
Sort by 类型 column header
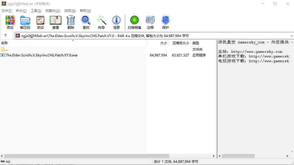203,43
